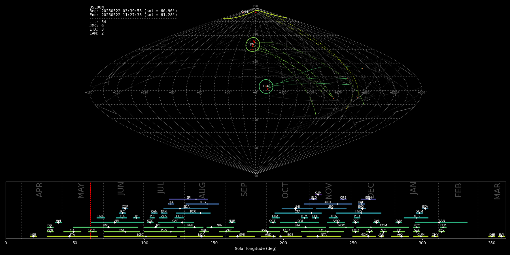The image size is (510, 255).
Task: Click the JMC radiant circle on sky map
Action: click(x=253, y=44)
